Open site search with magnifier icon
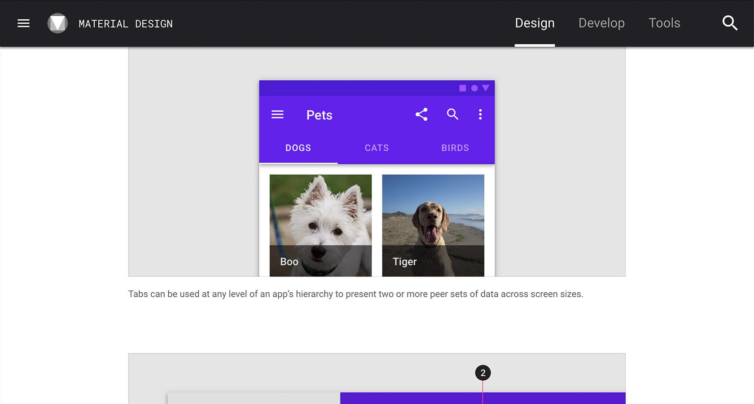Viewport: 754px width, 404px height. coord(730,23)
